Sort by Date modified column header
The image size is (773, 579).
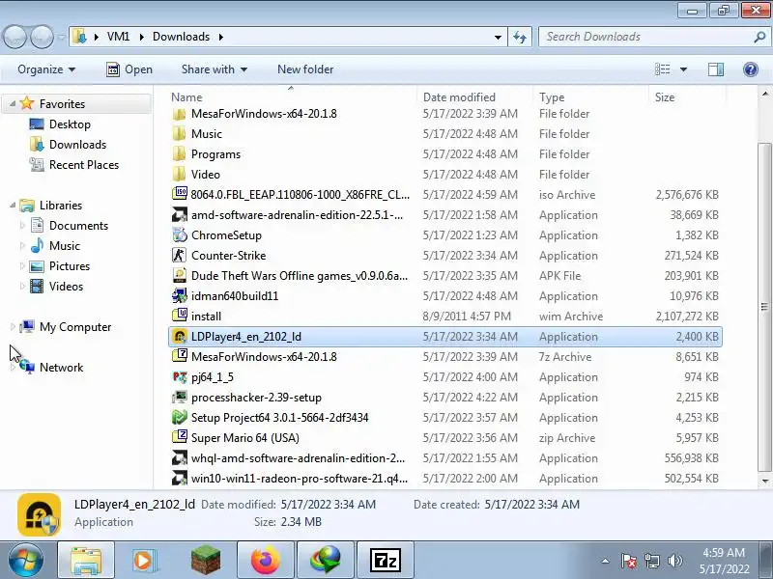click(x=474, y=97)
